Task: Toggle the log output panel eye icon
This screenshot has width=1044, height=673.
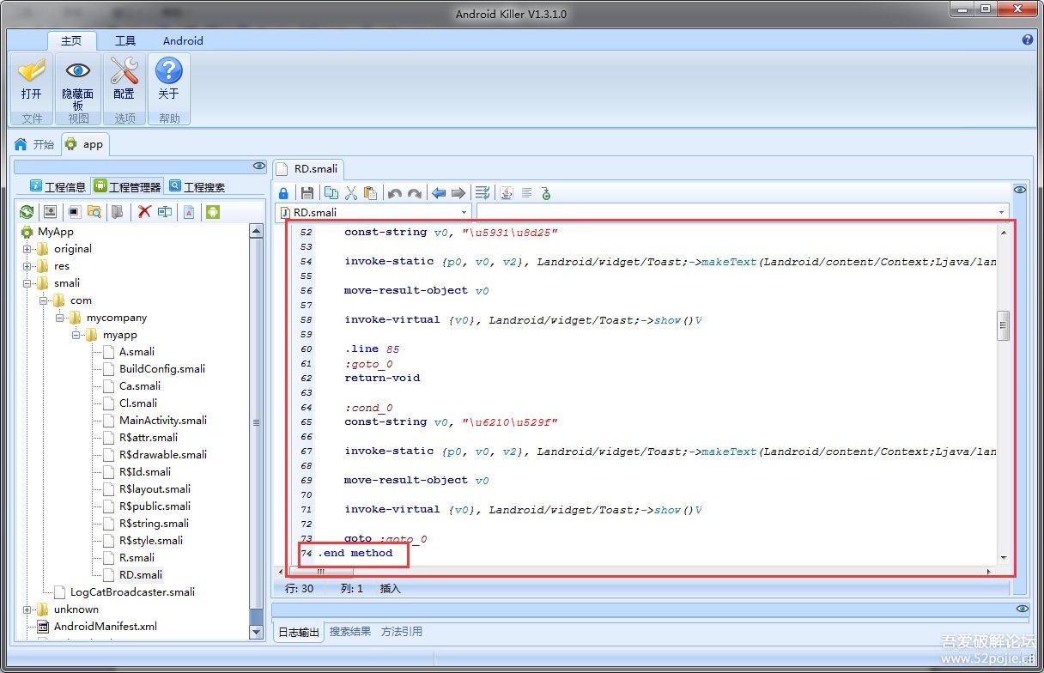Action: [1022, 609]
